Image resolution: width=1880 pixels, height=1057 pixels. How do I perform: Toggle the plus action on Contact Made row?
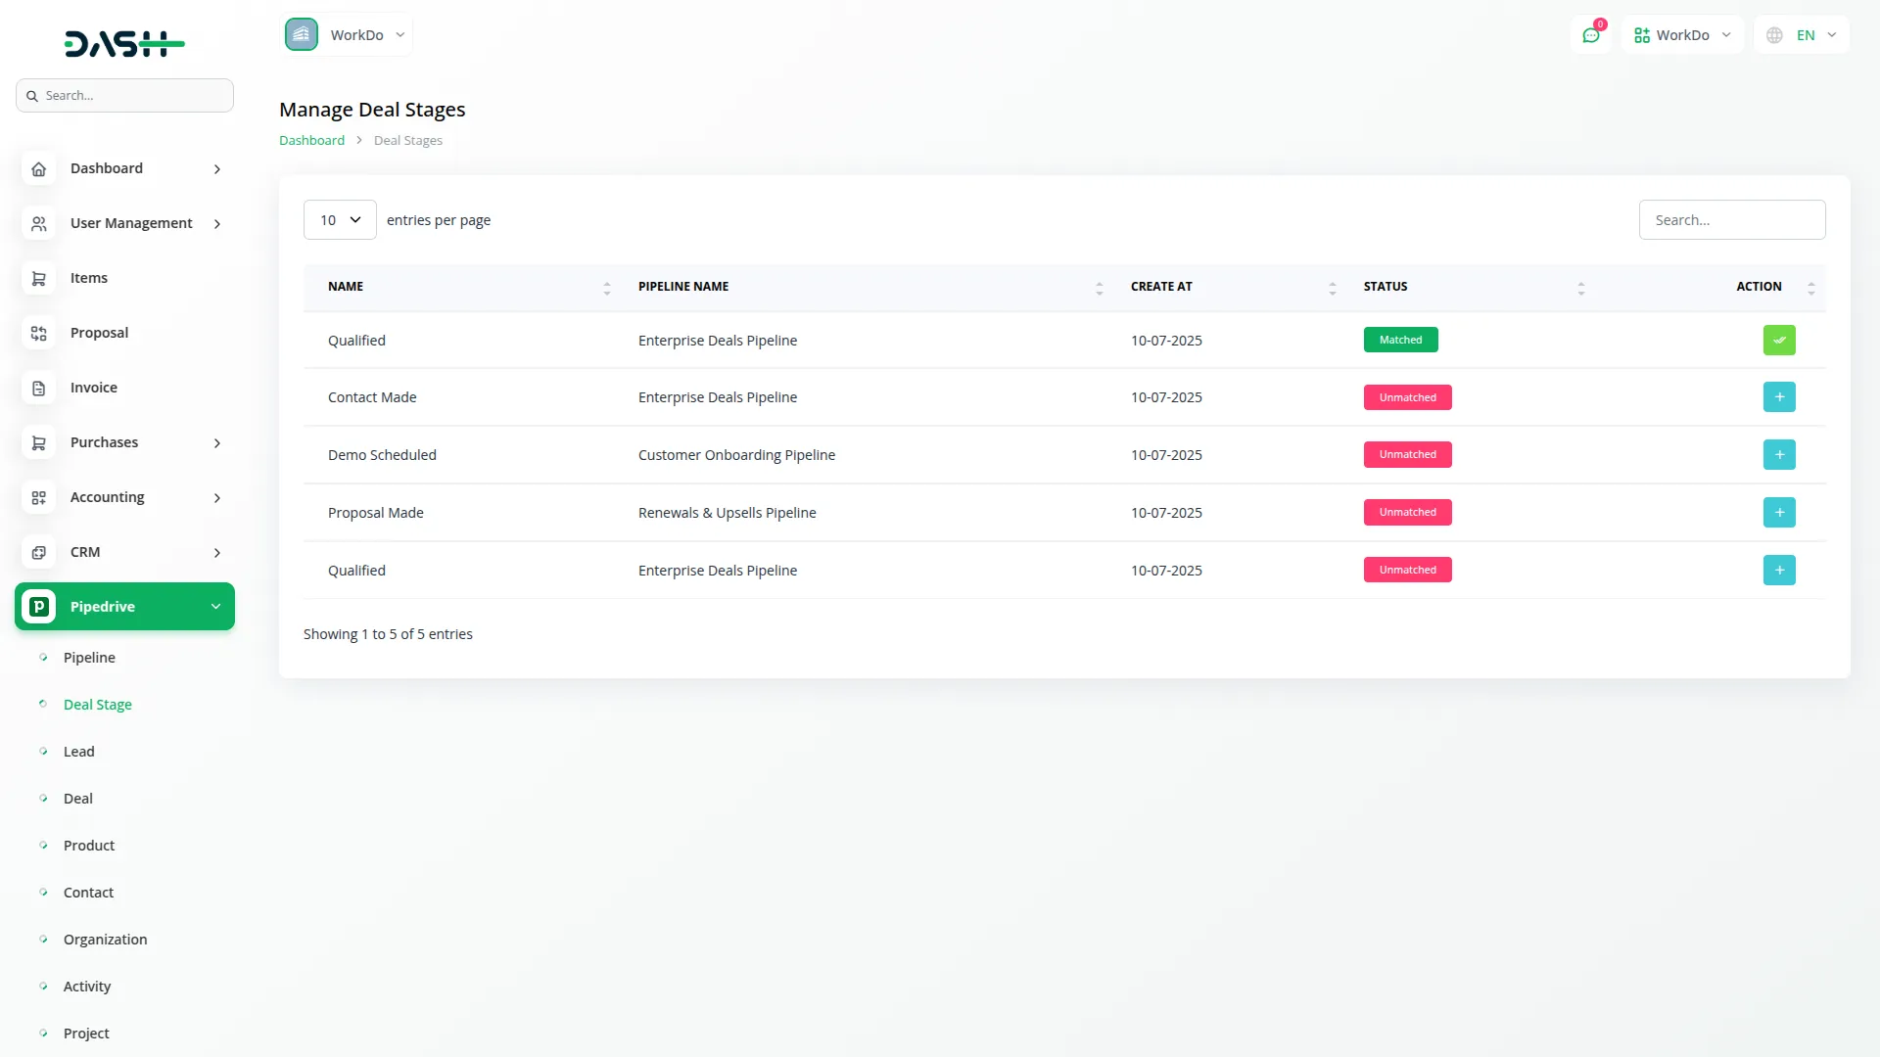(x=1779, y=396)
